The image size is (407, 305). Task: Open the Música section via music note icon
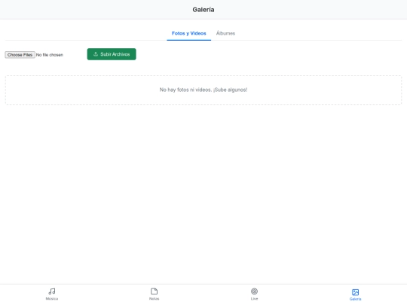click(x=52, y=291)
